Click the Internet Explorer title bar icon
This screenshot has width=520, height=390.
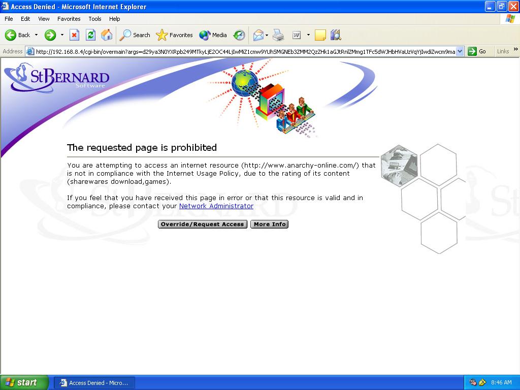(x=5, y=6)
